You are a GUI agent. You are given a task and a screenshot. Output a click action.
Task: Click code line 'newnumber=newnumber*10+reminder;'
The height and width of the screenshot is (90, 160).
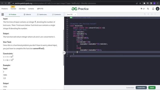click(x=94, y=44)
